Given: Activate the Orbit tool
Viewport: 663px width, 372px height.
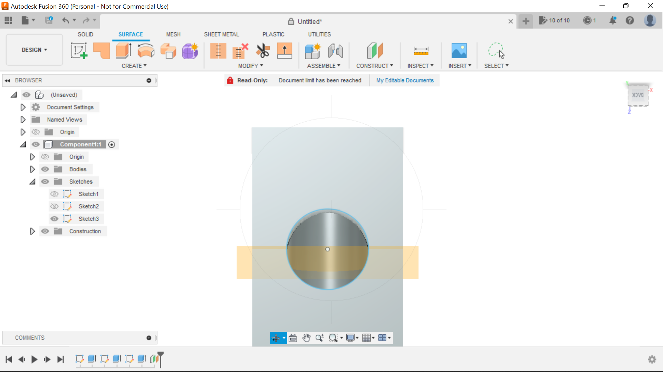Looking at the screenshot, I should pos(276,338).
